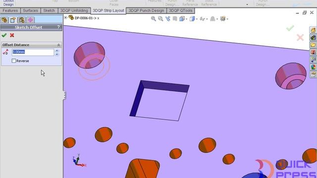Click the View Orientation cube icon
This screenshot has width=317, height=178.
(x=182, y=19)
